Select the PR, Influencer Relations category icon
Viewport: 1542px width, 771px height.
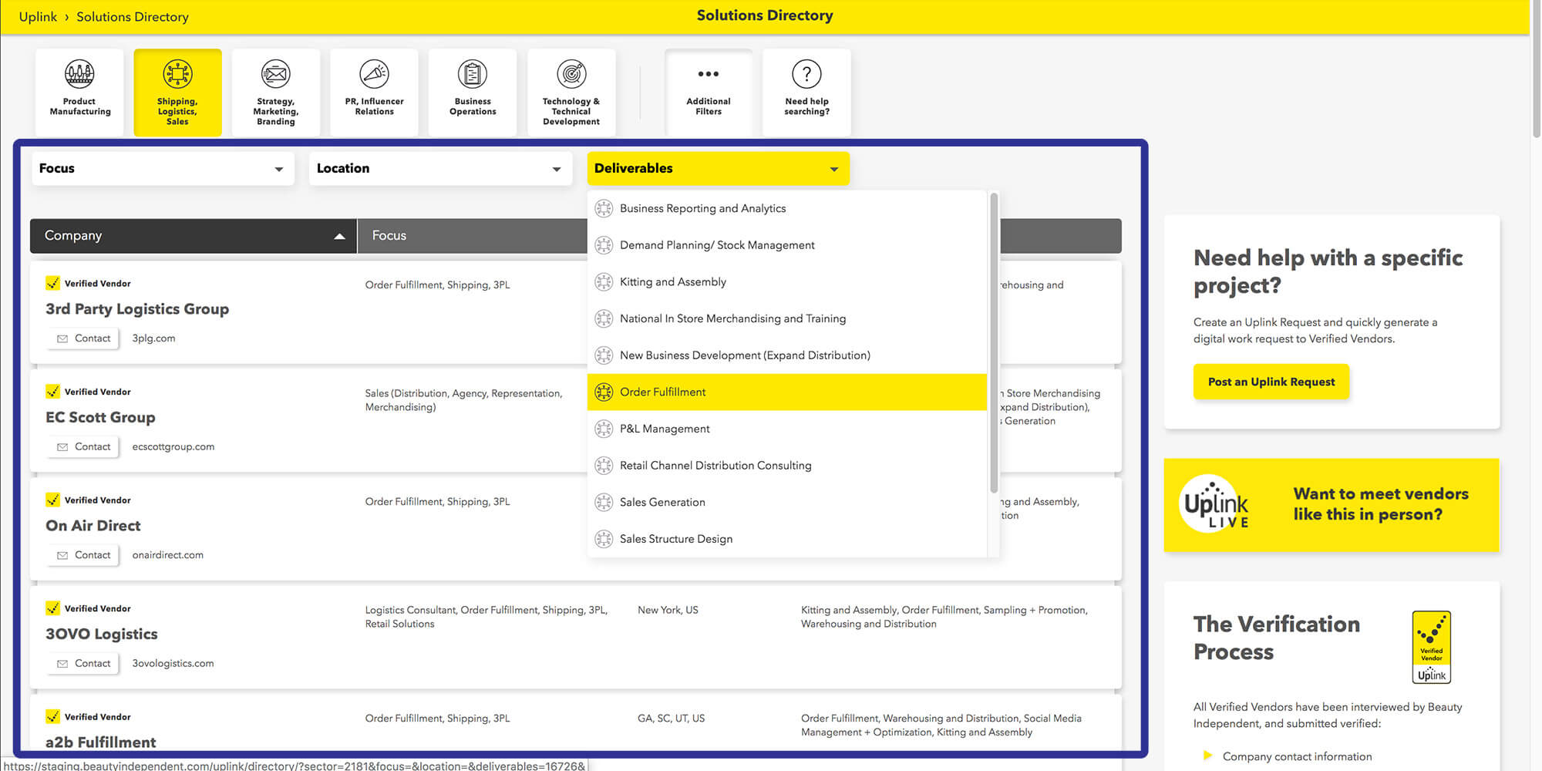[374, 74]
